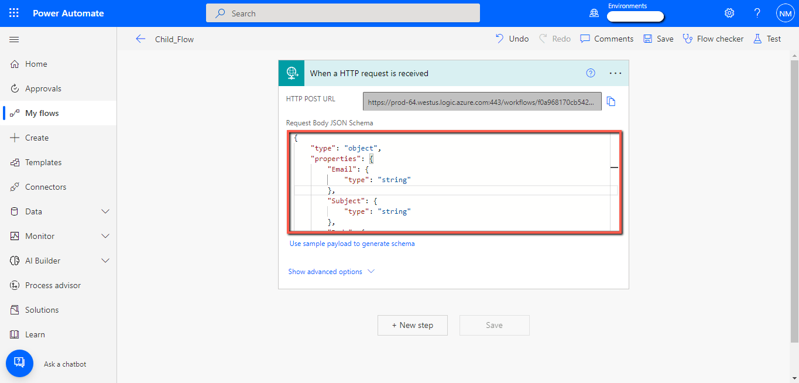Click the AI Builder icon

[15, 261]
